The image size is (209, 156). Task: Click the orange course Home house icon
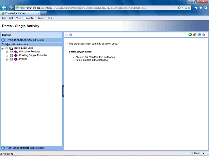click(x=195, y=35)
